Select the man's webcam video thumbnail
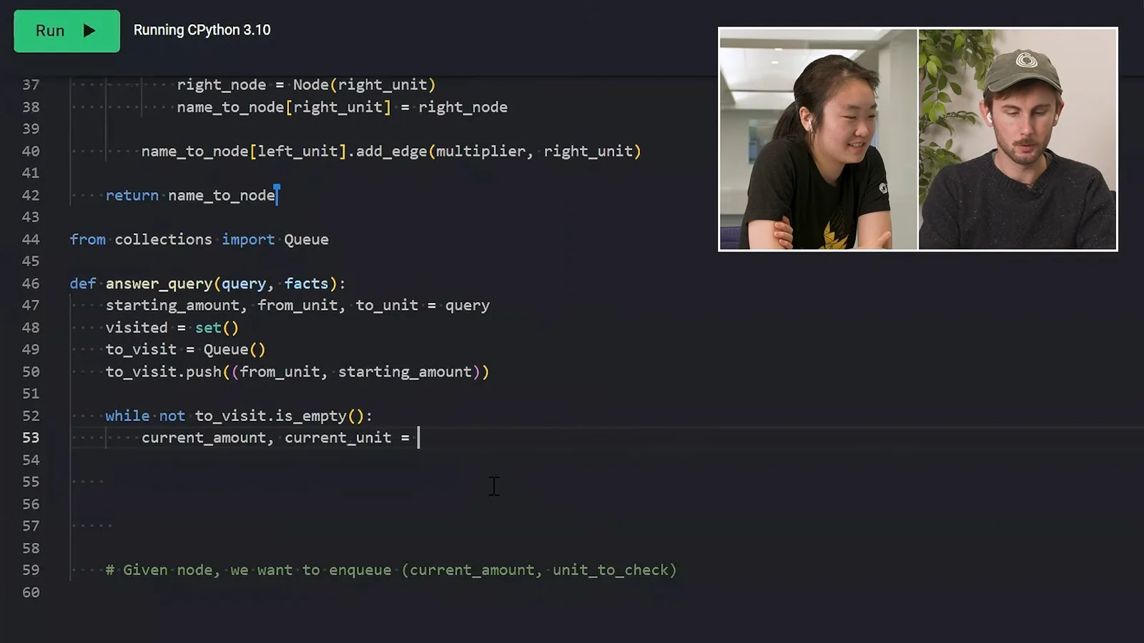 (1017, 139)
